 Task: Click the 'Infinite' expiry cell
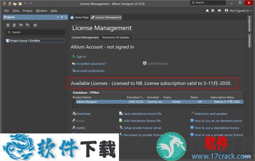(176, 102)
